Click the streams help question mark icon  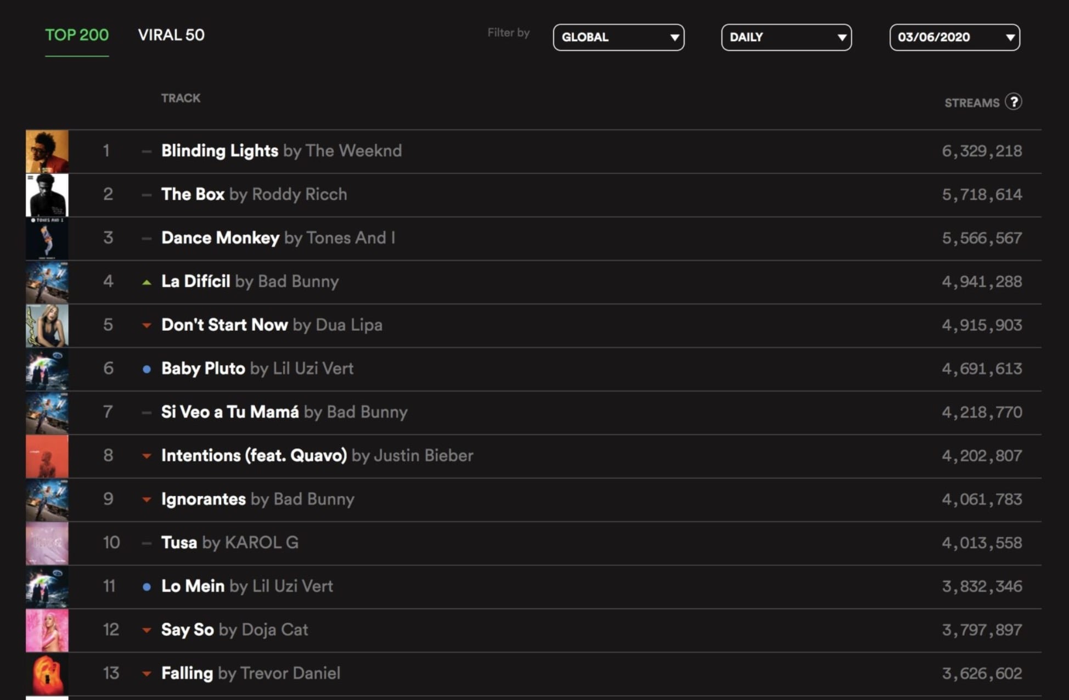(1015, 102)
